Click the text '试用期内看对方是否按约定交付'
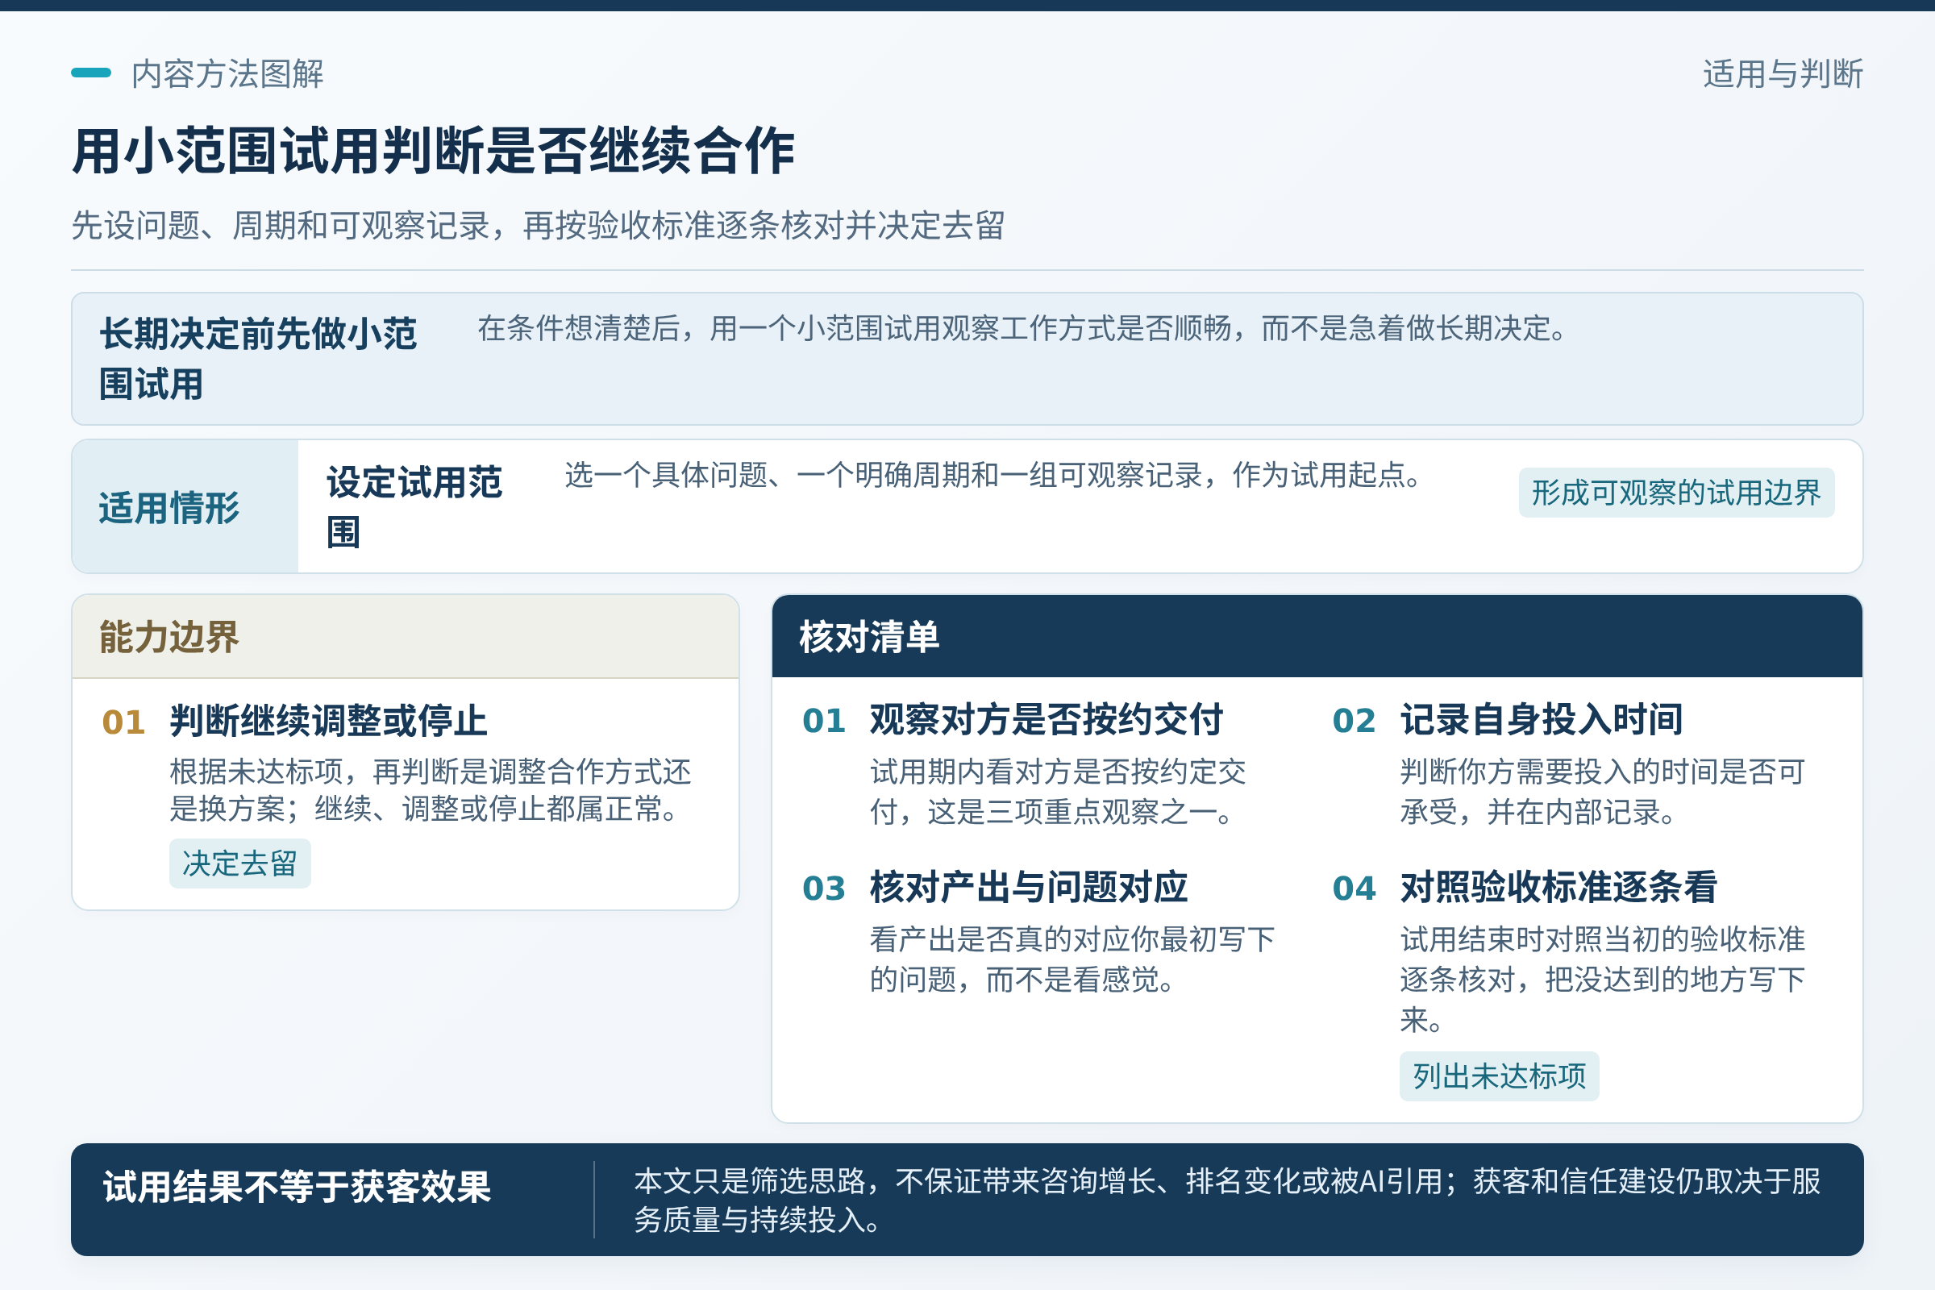1935x1290 pixels. (1058, 792)
